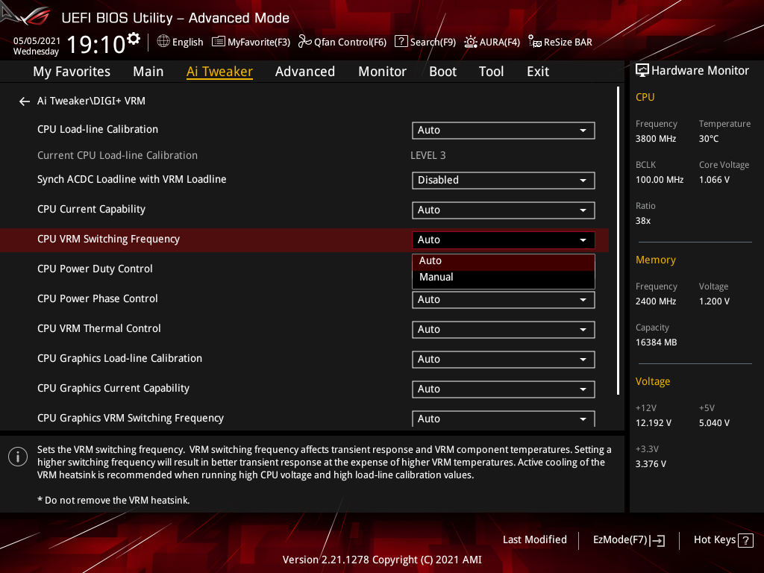764x573 pixels.
Task: Collapse the CPU VRM Switching Frequency dropdown
Action: [x=504, y=239]
